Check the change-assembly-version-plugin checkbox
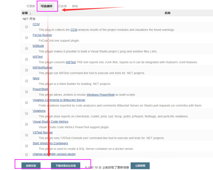The width and height of the screenshot is (213, 170). coord(27,155)
